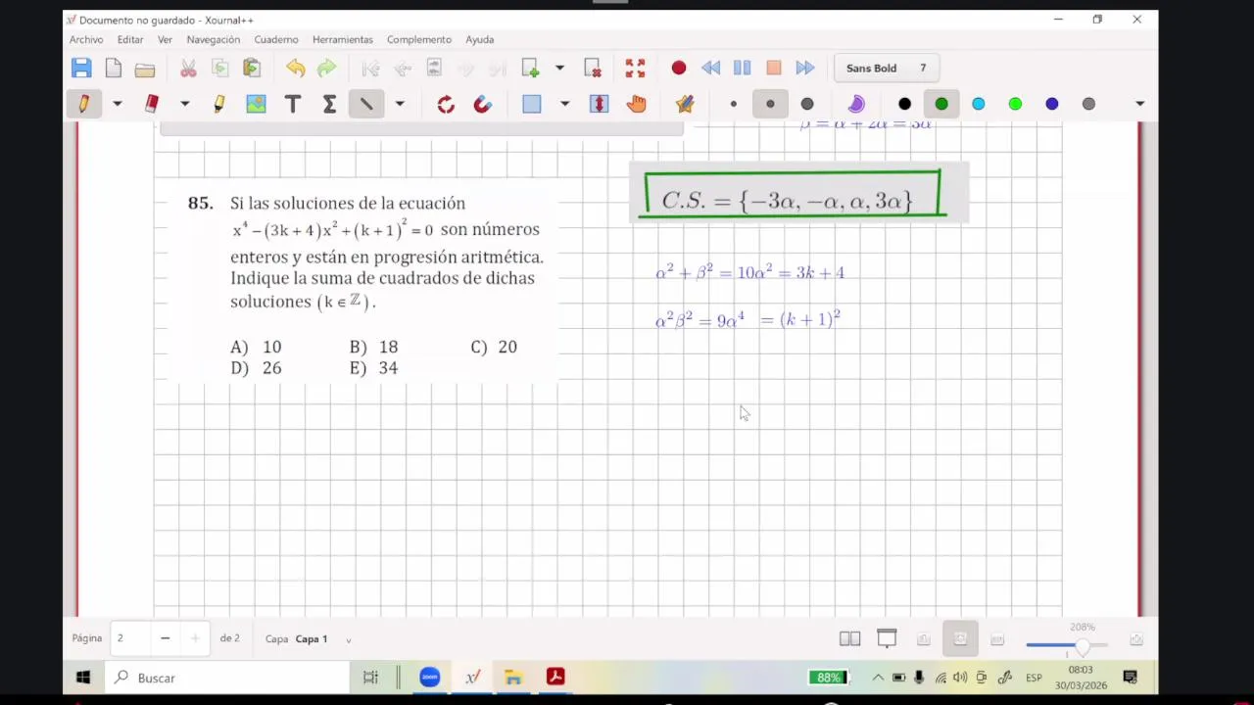
Task: Select the LaTeX sigma tool
Action: pos(329,104)
